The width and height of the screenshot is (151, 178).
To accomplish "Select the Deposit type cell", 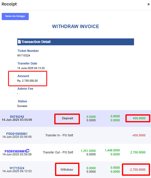I will (68, 118).
